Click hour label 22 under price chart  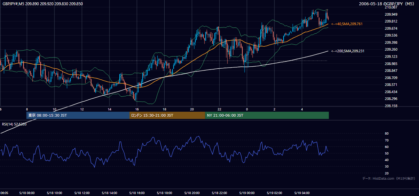pyautogui.click(x=220, y=109)
